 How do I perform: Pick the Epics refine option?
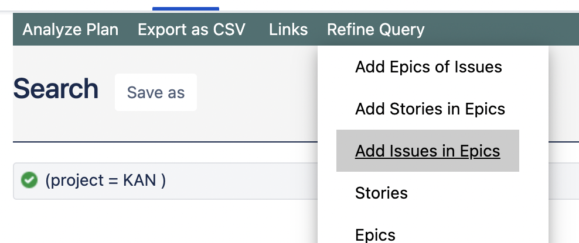coord(375,235)
